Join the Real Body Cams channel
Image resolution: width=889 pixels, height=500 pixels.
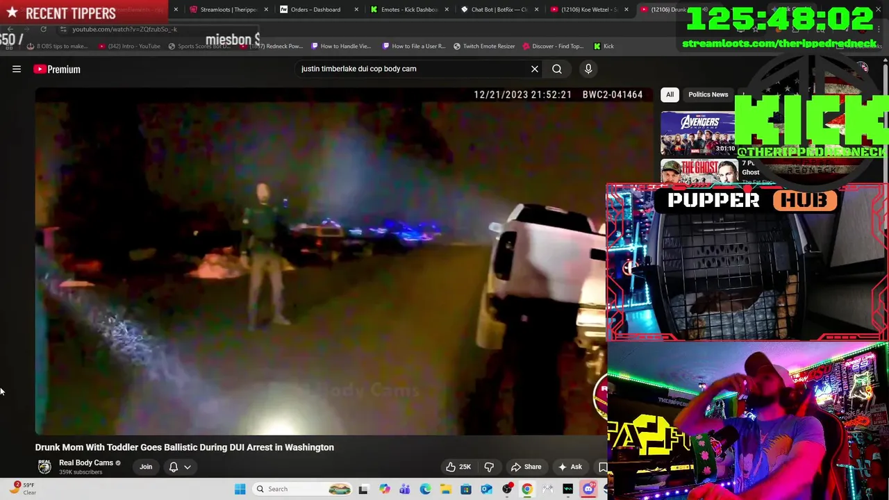(146, 467)
